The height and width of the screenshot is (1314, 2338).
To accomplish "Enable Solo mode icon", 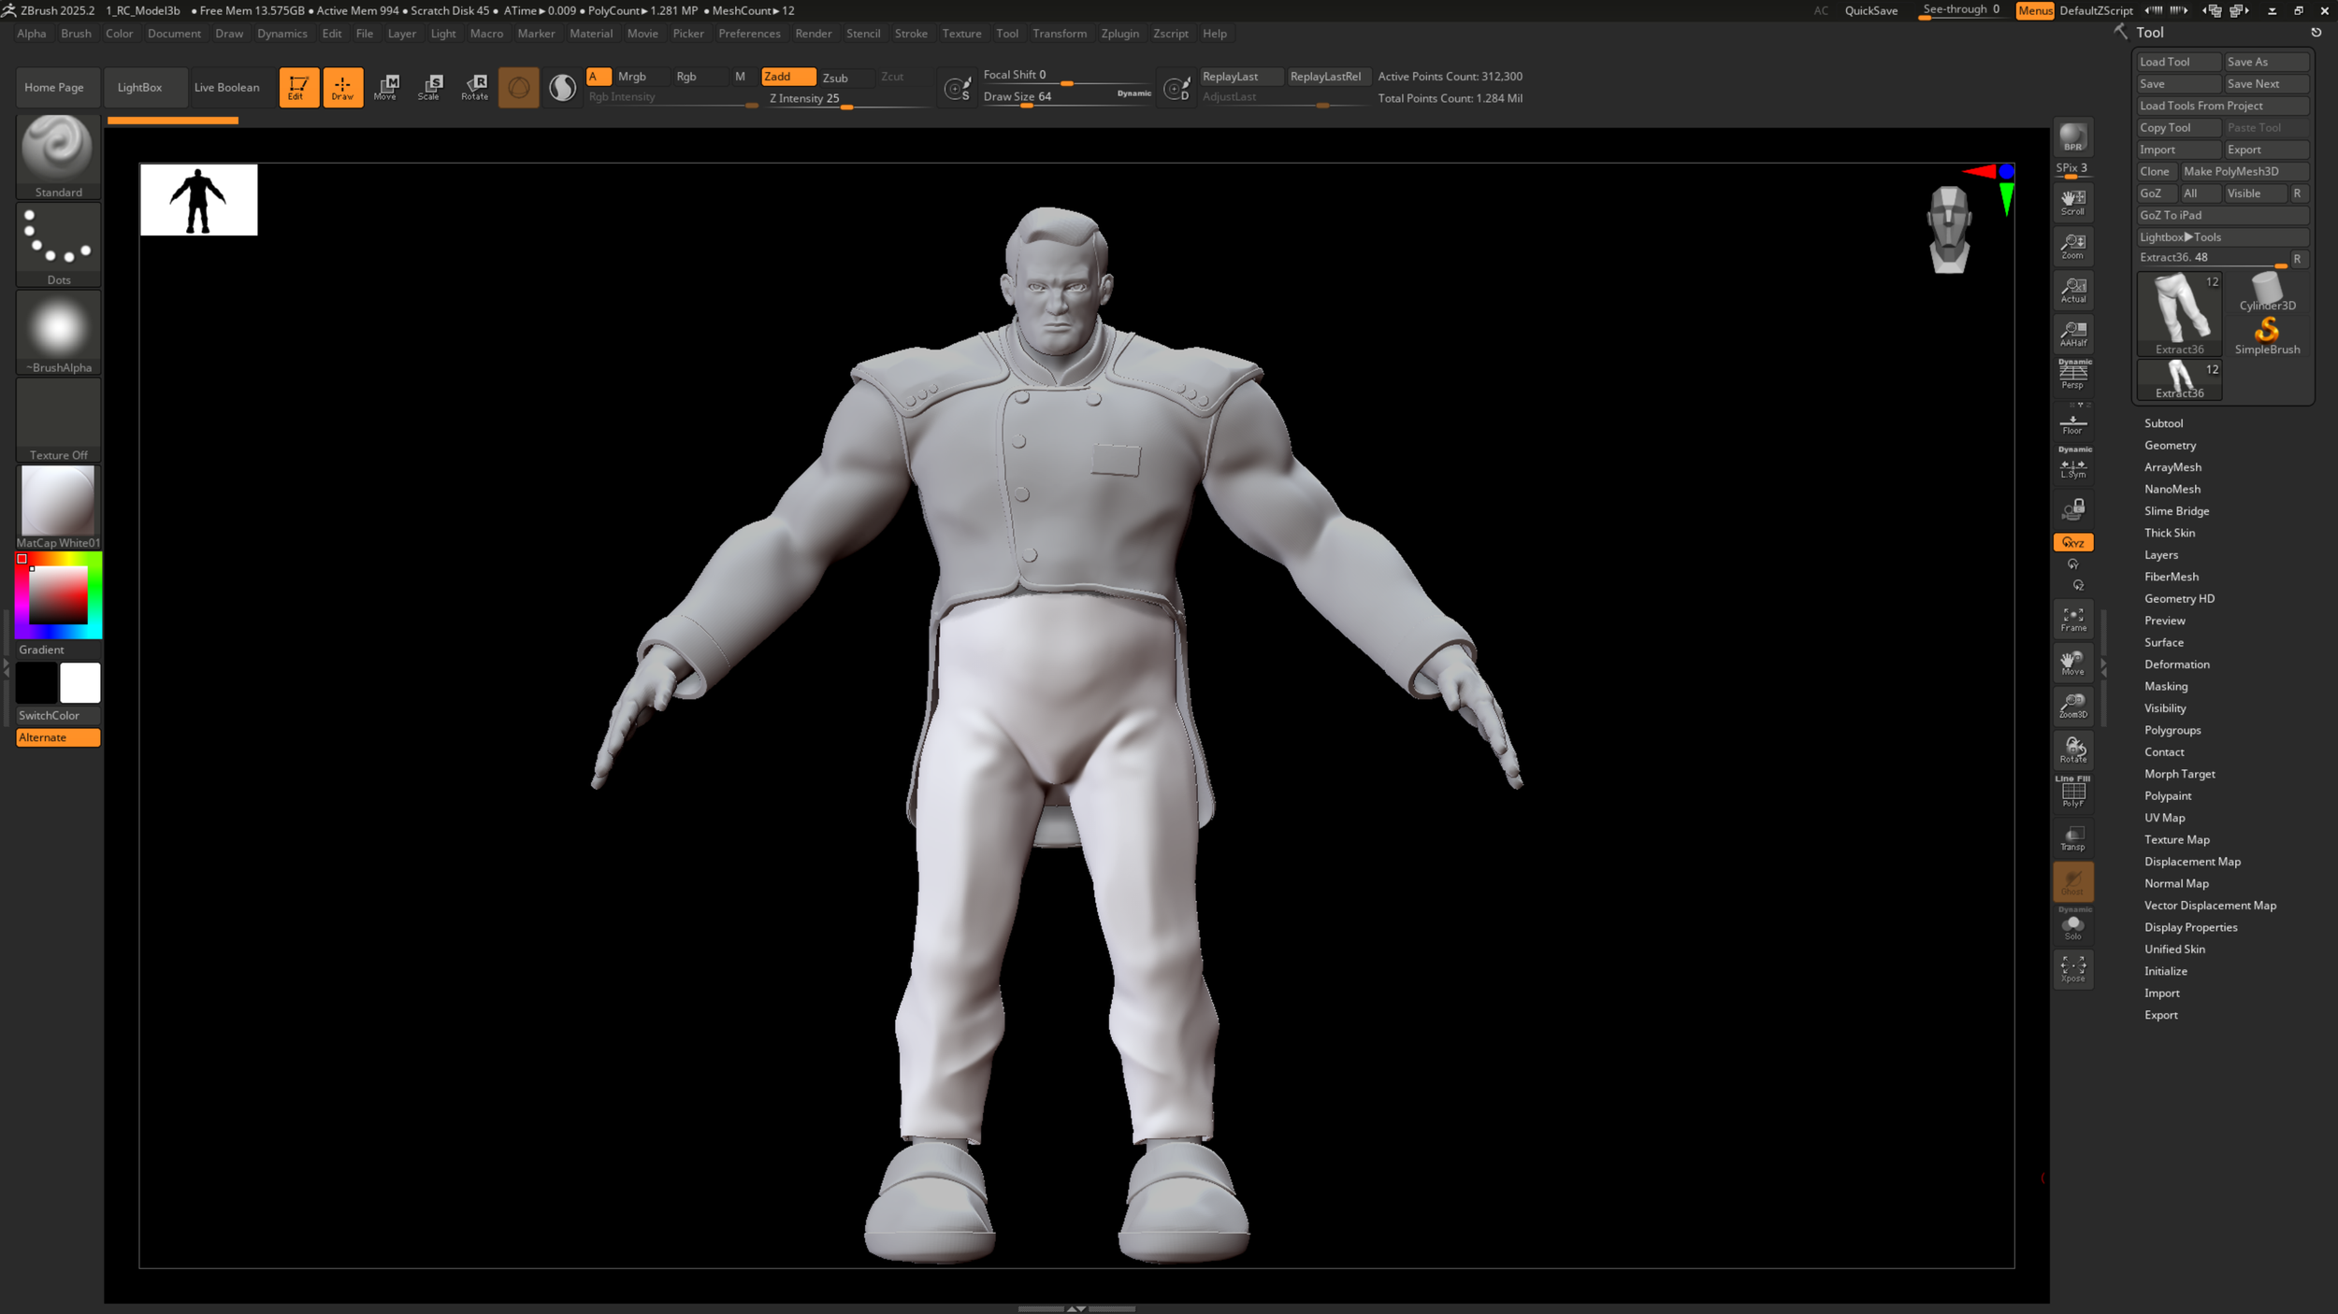I will (2072, 926).
